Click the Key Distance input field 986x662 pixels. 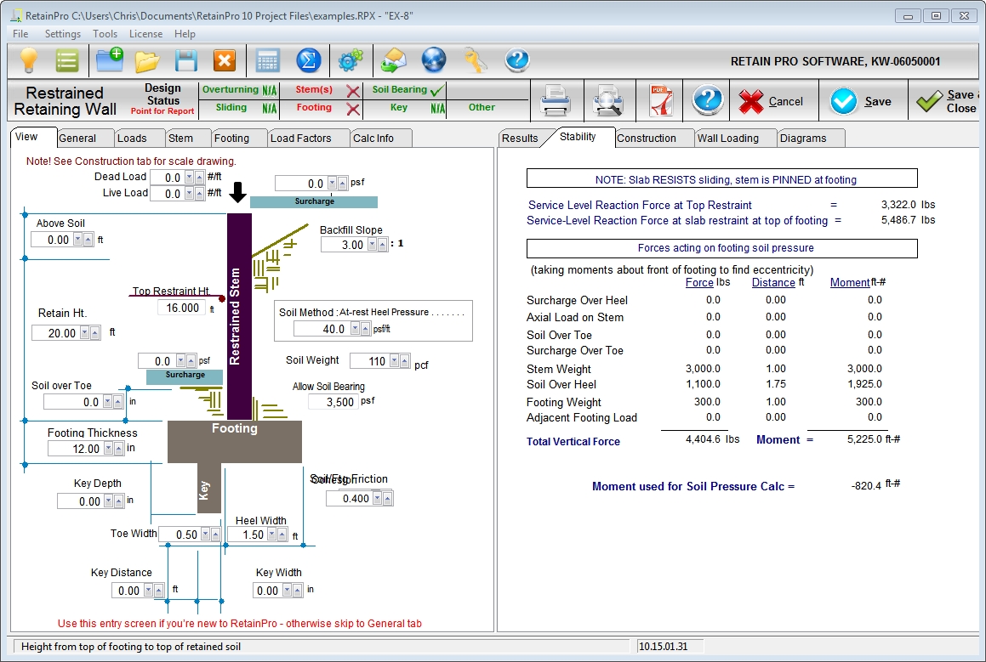pyautogui.click(x=128, y=591)
